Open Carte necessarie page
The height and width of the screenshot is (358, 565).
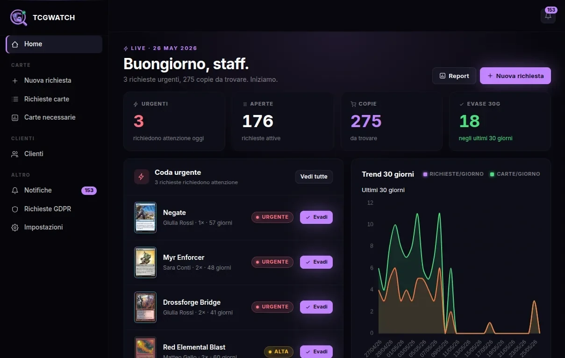pyautogui.click(x=54, y=117)
